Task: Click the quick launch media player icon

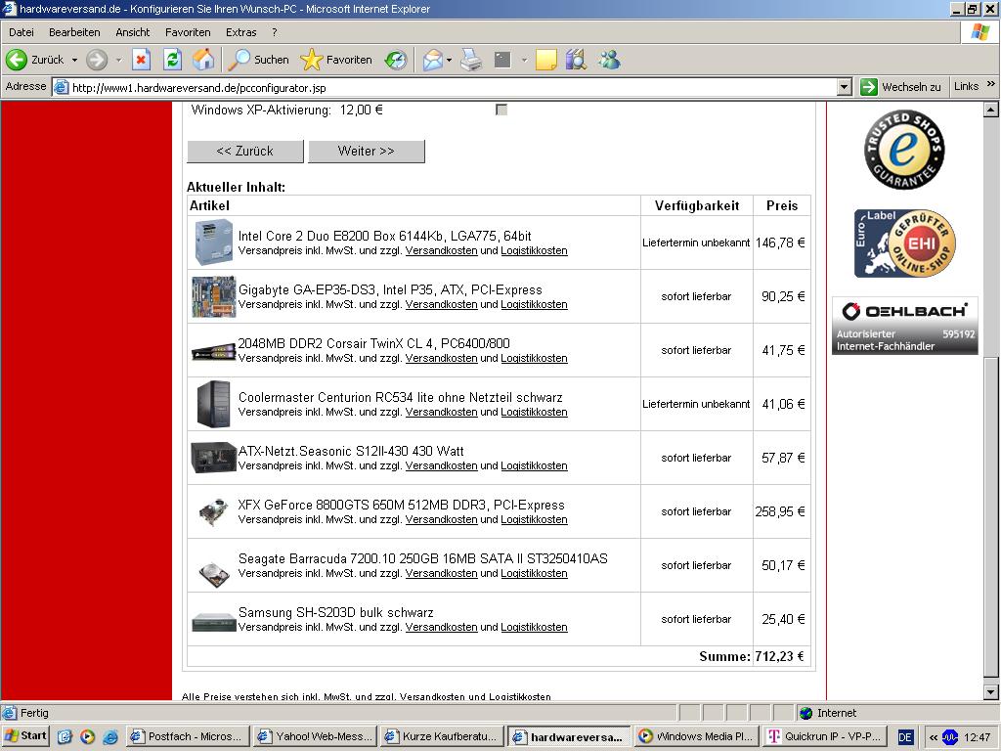Action: 87,736
